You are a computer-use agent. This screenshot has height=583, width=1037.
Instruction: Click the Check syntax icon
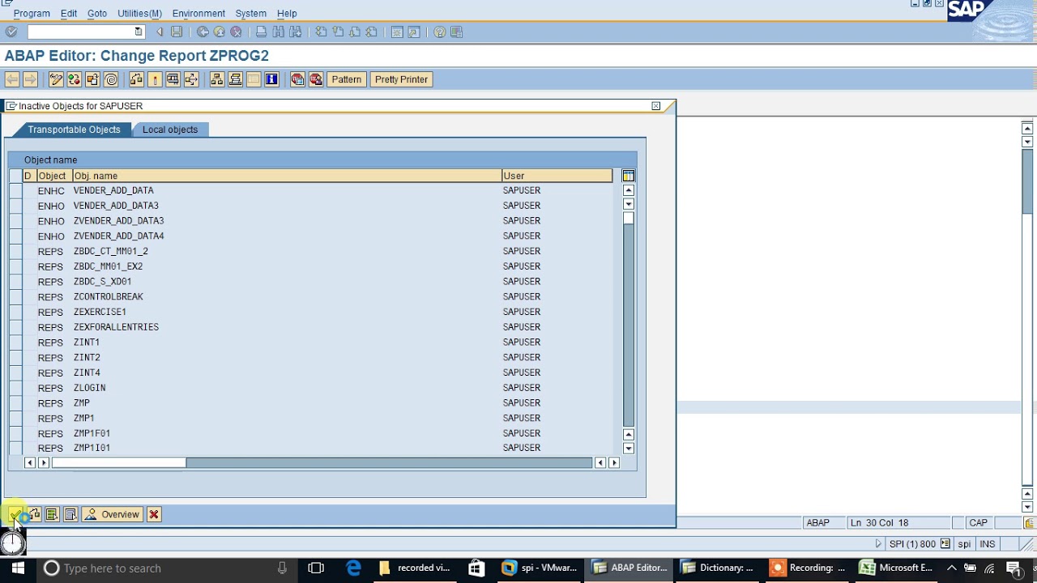tap(136, 79)
